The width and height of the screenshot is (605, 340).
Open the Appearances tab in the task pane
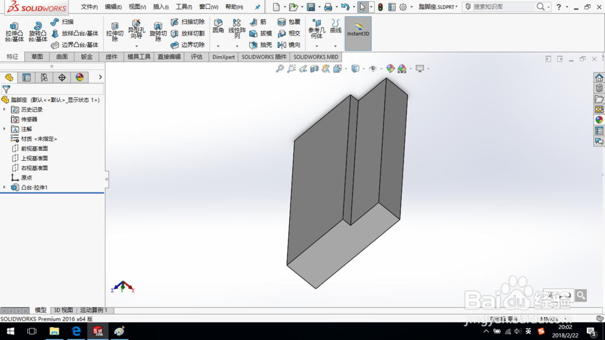pyautogui.click(x=599, y=120)
